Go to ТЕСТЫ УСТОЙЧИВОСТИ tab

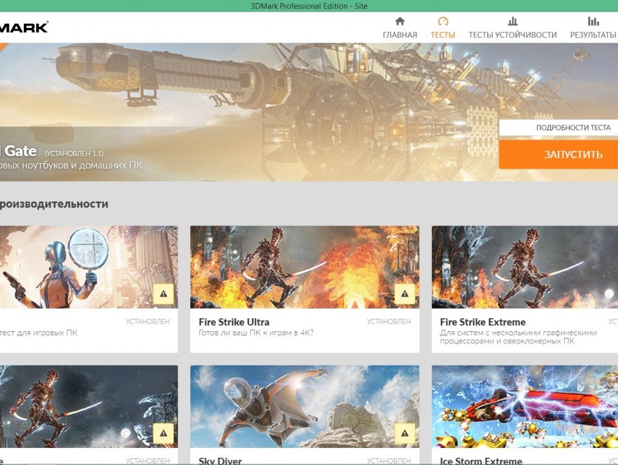(512, 27)
